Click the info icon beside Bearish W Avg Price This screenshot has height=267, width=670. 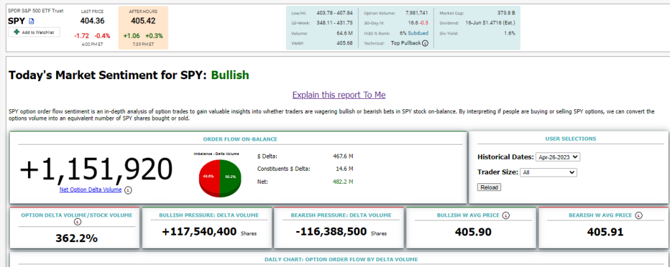point(638,215)
